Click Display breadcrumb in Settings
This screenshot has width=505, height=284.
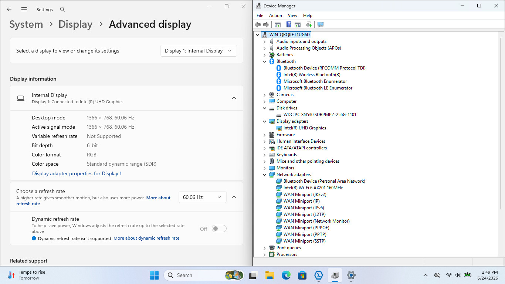(75, 24)
